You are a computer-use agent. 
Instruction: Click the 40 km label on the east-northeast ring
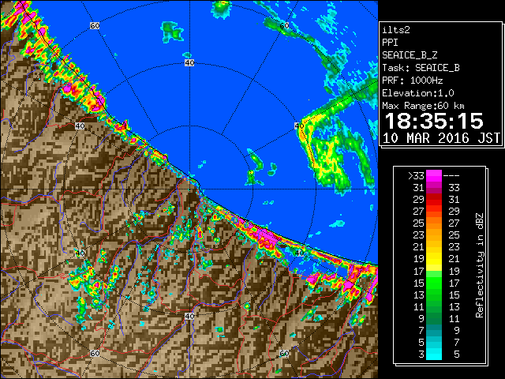[299, 126]
